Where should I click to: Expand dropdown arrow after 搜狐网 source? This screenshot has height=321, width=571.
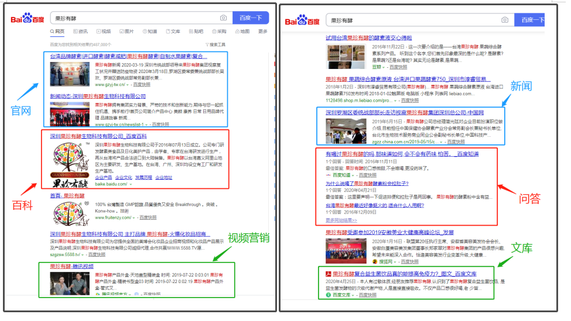pyautogui.click(x=395, y=262)
